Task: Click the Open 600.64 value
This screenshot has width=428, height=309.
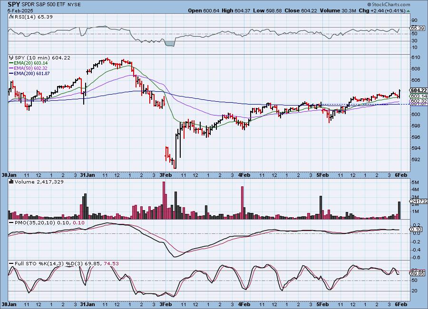Action: click(x=204, y=10)
